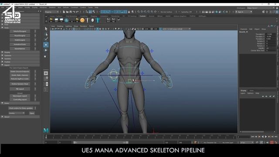This screenshot has width=279, height=157.
Task: Open the dropdown beside the Open button
Action: pos(17,113)
